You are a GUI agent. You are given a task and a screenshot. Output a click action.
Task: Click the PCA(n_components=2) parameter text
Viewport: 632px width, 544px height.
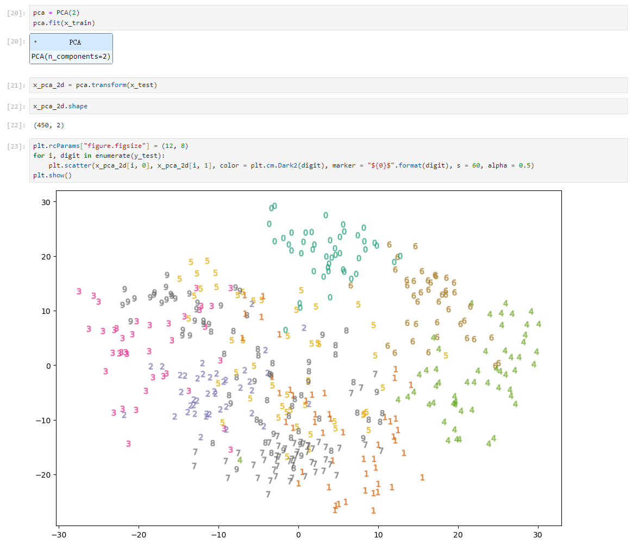[71, 57]
